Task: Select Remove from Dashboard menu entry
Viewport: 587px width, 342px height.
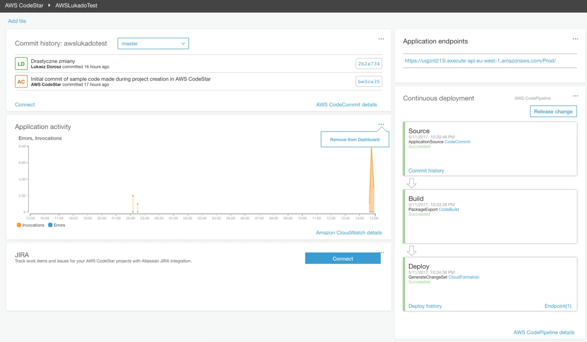Action: pyautogui.click(x=355, y=140)
